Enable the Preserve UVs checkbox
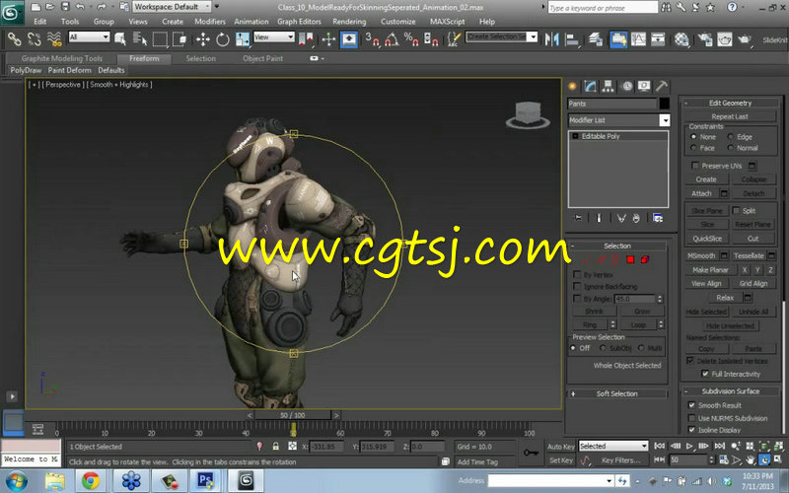789x493 pixels. [x=695, y=166]
